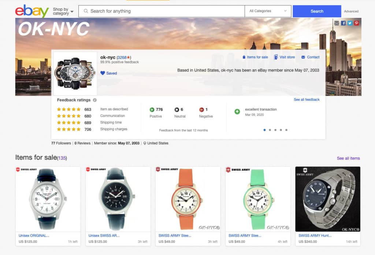
Task: Click the Shipping charges star rating
Action: pyautogui.click(x=68, y=129)
